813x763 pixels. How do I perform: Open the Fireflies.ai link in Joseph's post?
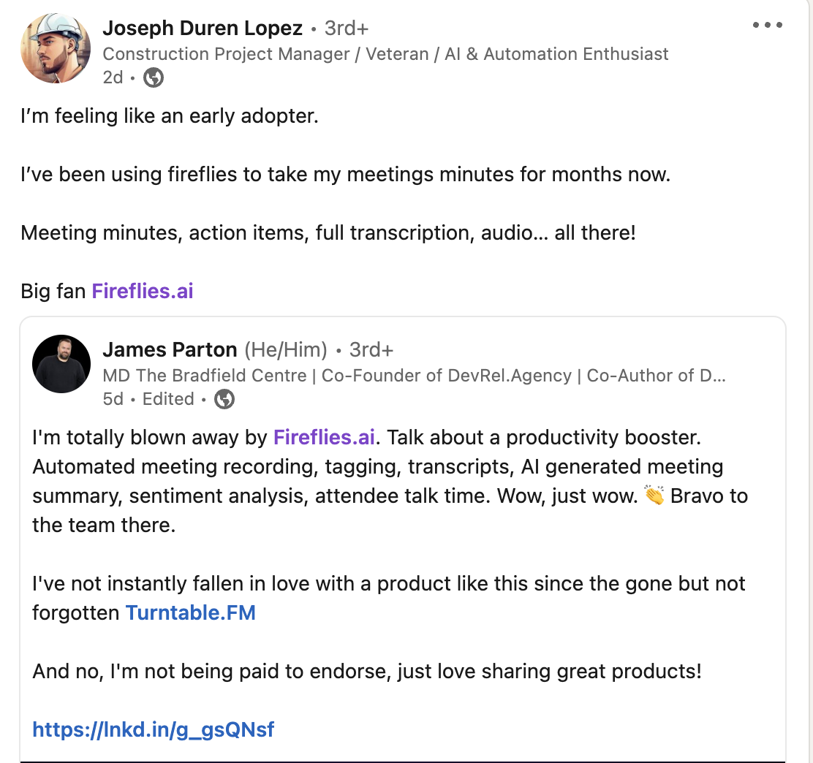(142, 291)
